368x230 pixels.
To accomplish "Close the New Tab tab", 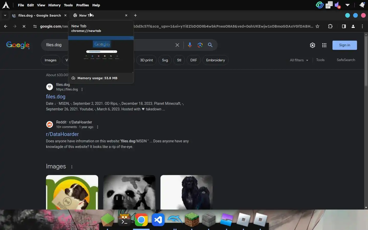I will click(x=126, y=15).
